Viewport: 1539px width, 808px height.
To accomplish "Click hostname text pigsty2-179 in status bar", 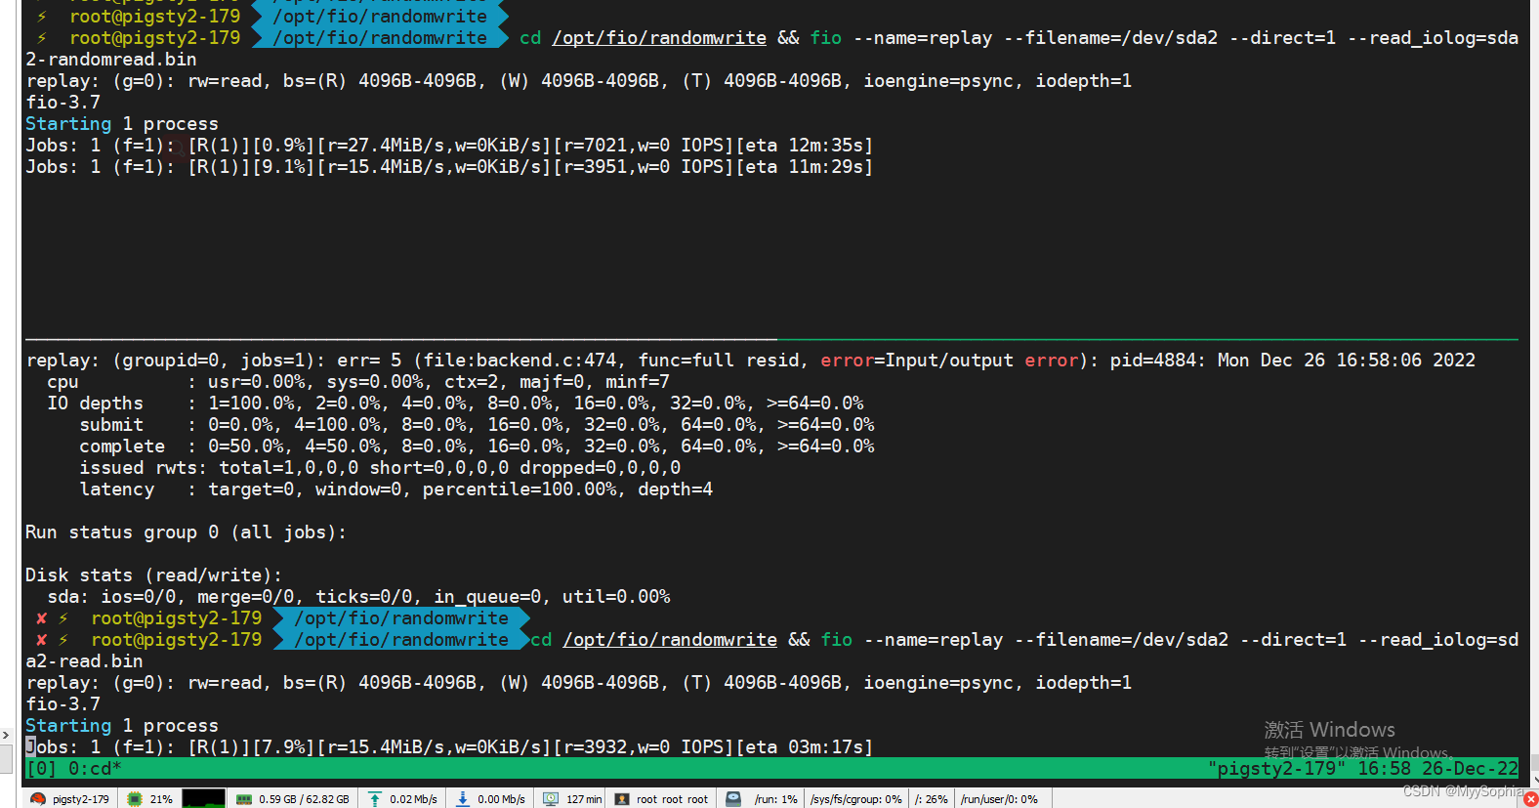I will 81,799.
